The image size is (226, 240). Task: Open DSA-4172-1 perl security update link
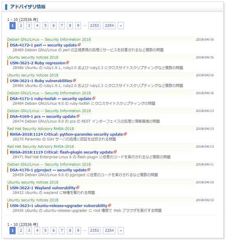pos(43,45)
